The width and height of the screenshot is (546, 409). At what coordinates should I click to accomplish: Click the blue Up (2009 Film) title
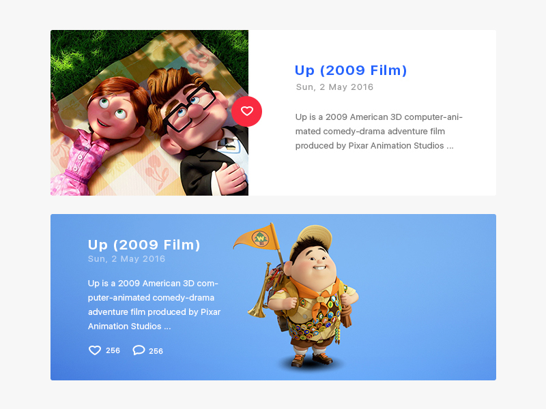(x=351, y=70)
